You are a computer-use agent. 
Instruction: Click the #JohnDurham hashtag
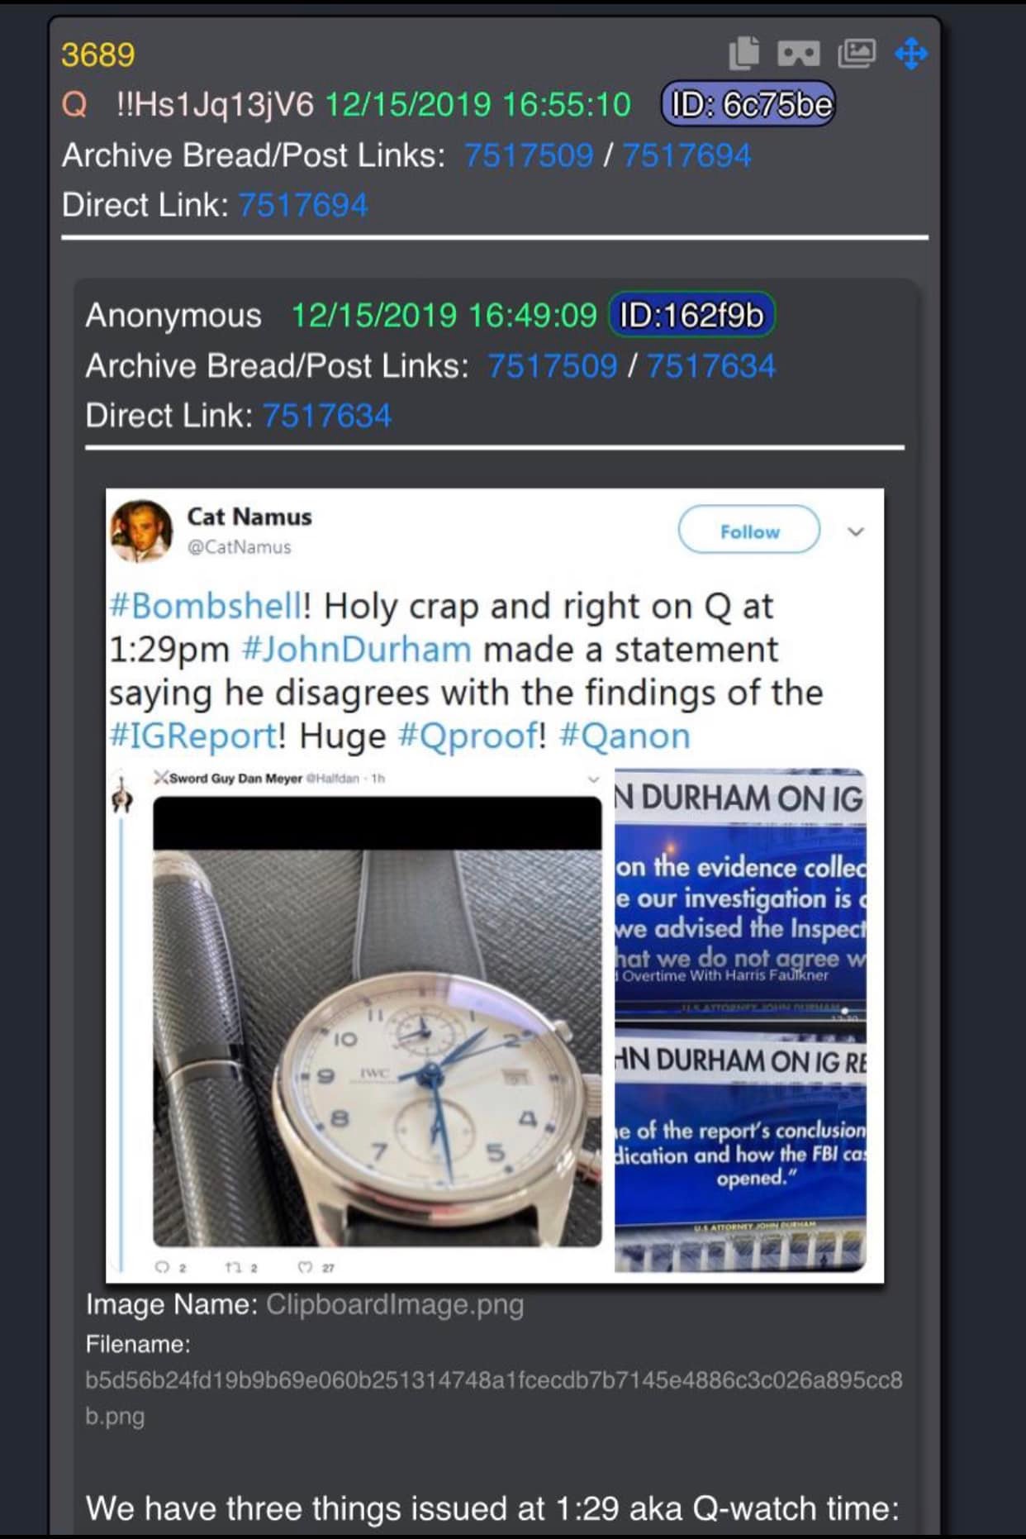point(356,649)
